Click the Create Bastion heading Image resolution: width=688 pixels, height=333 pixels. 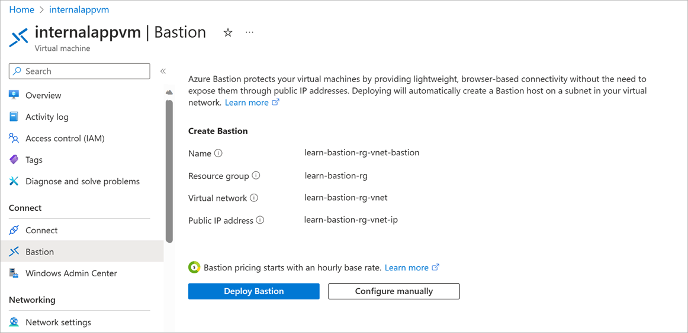(x=218, y=131)
